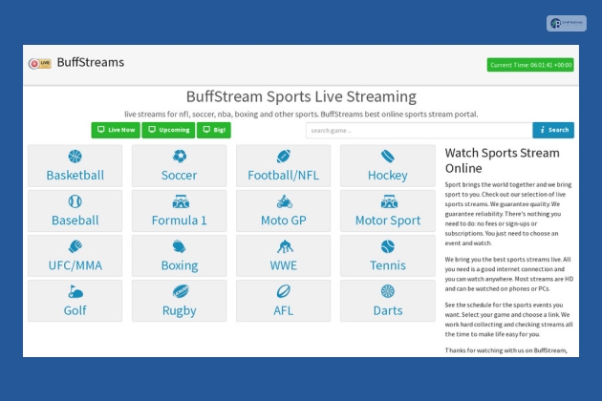This screenshot has height=401, width=602.
Task: Click the boxing glove icon
Action: [179, 246]
